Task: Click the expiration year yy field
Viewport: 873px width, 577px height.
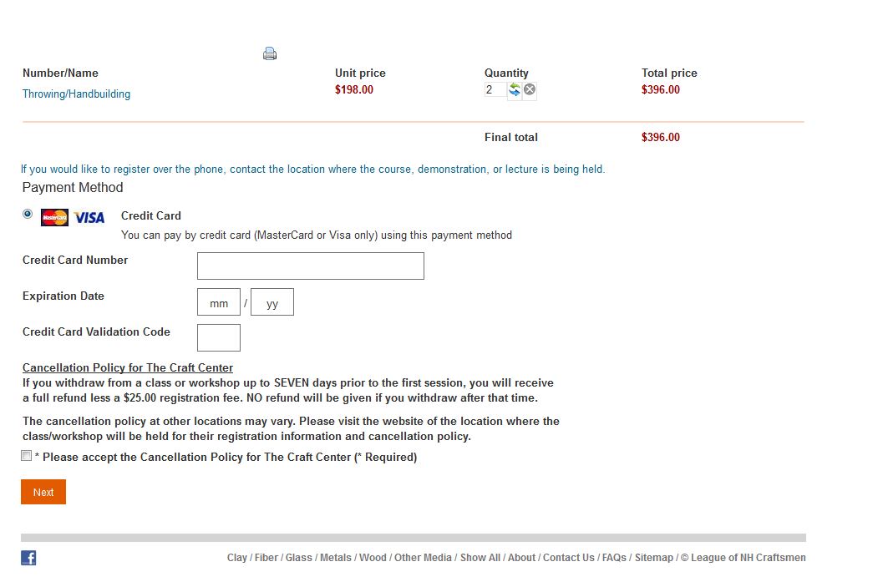Action: 272,302
